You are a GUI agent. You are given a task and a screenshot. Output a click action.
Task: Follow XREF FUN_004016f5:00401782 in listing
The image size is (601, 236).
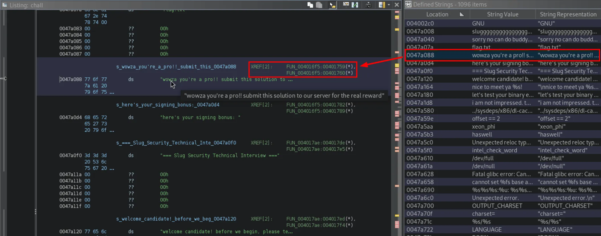coord(315,105)
